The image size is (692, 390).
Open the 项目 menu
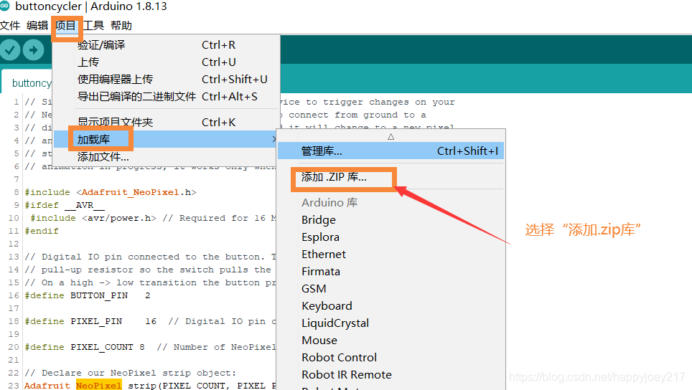coord(66,26)
